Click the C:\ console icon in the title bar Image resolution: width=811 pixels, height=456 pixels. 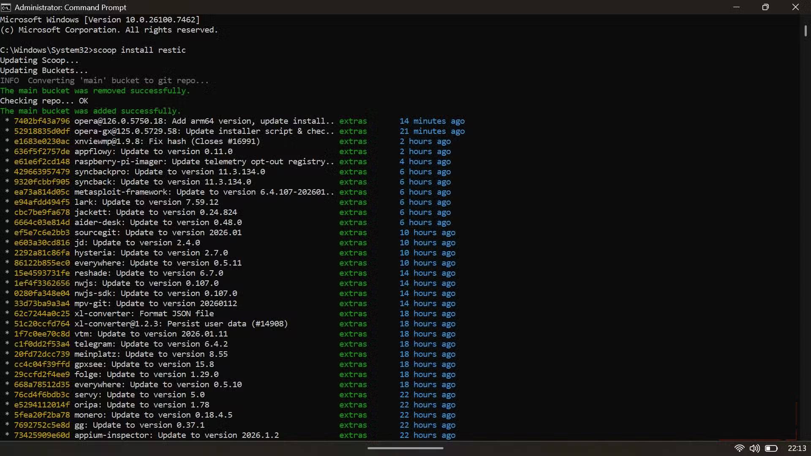[x=5, y=7]
